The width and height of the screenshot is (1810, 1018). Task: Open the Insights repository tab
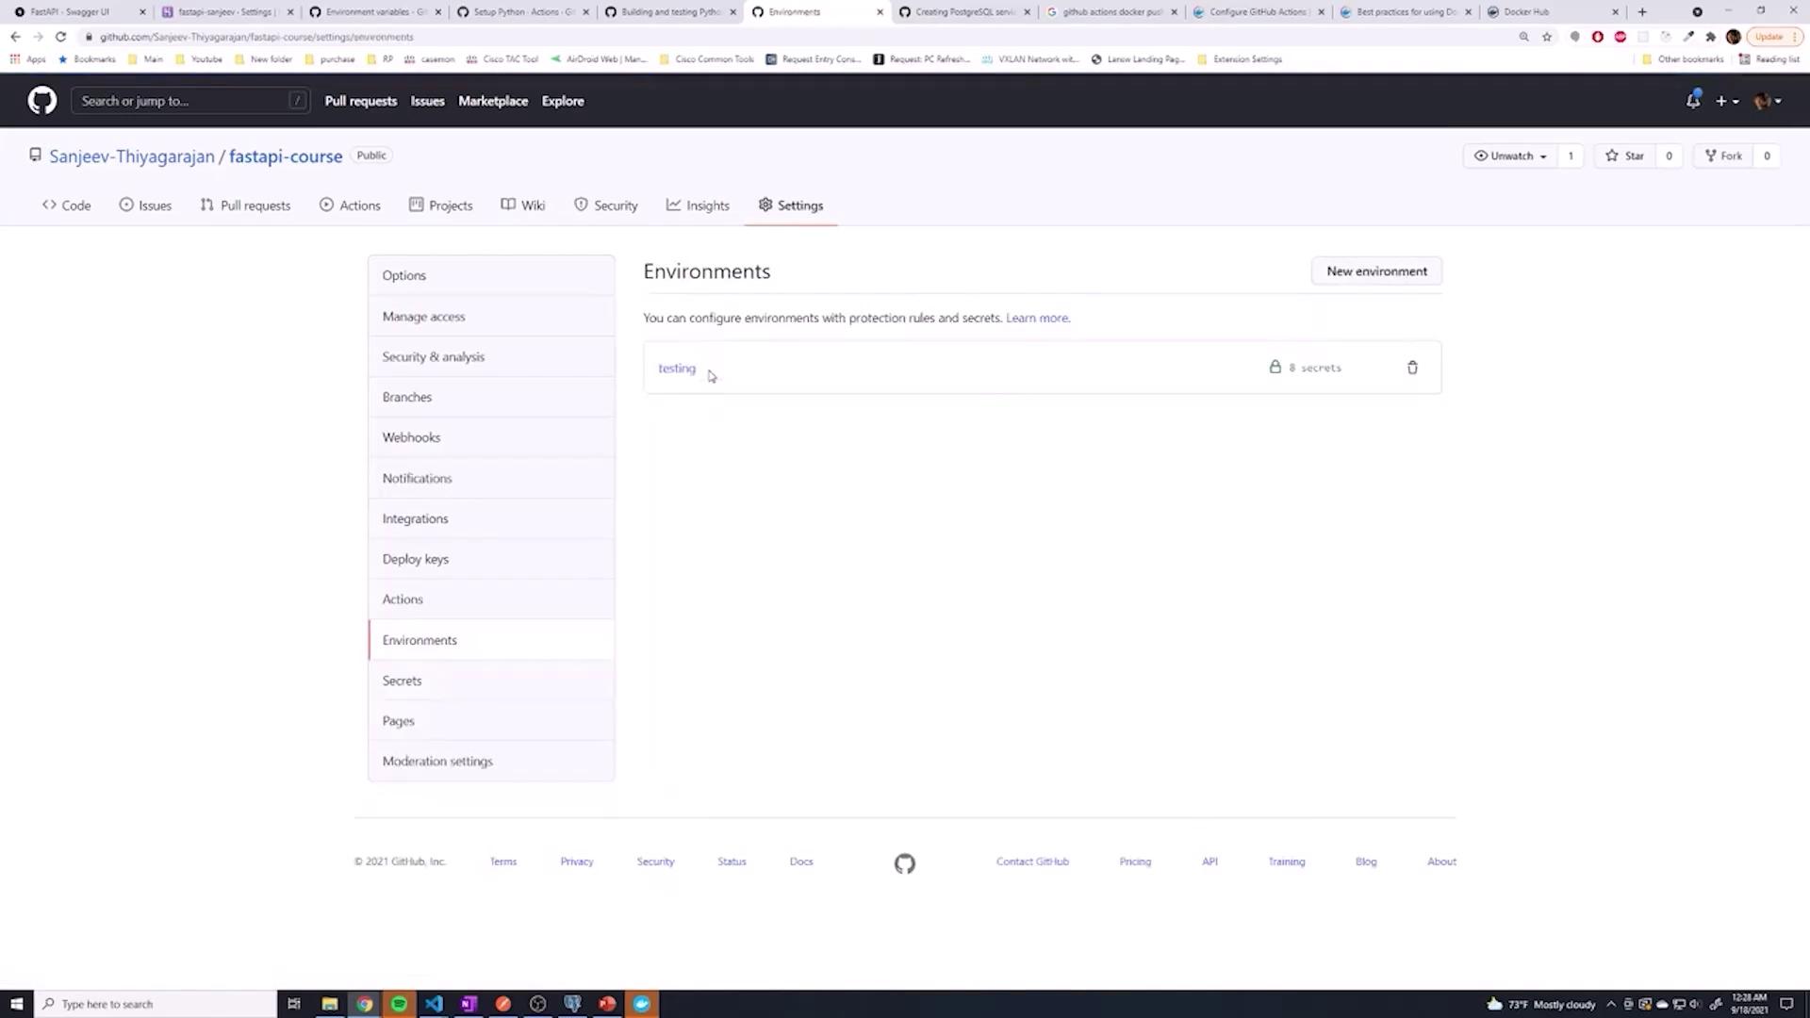click(x=698, y=205)
